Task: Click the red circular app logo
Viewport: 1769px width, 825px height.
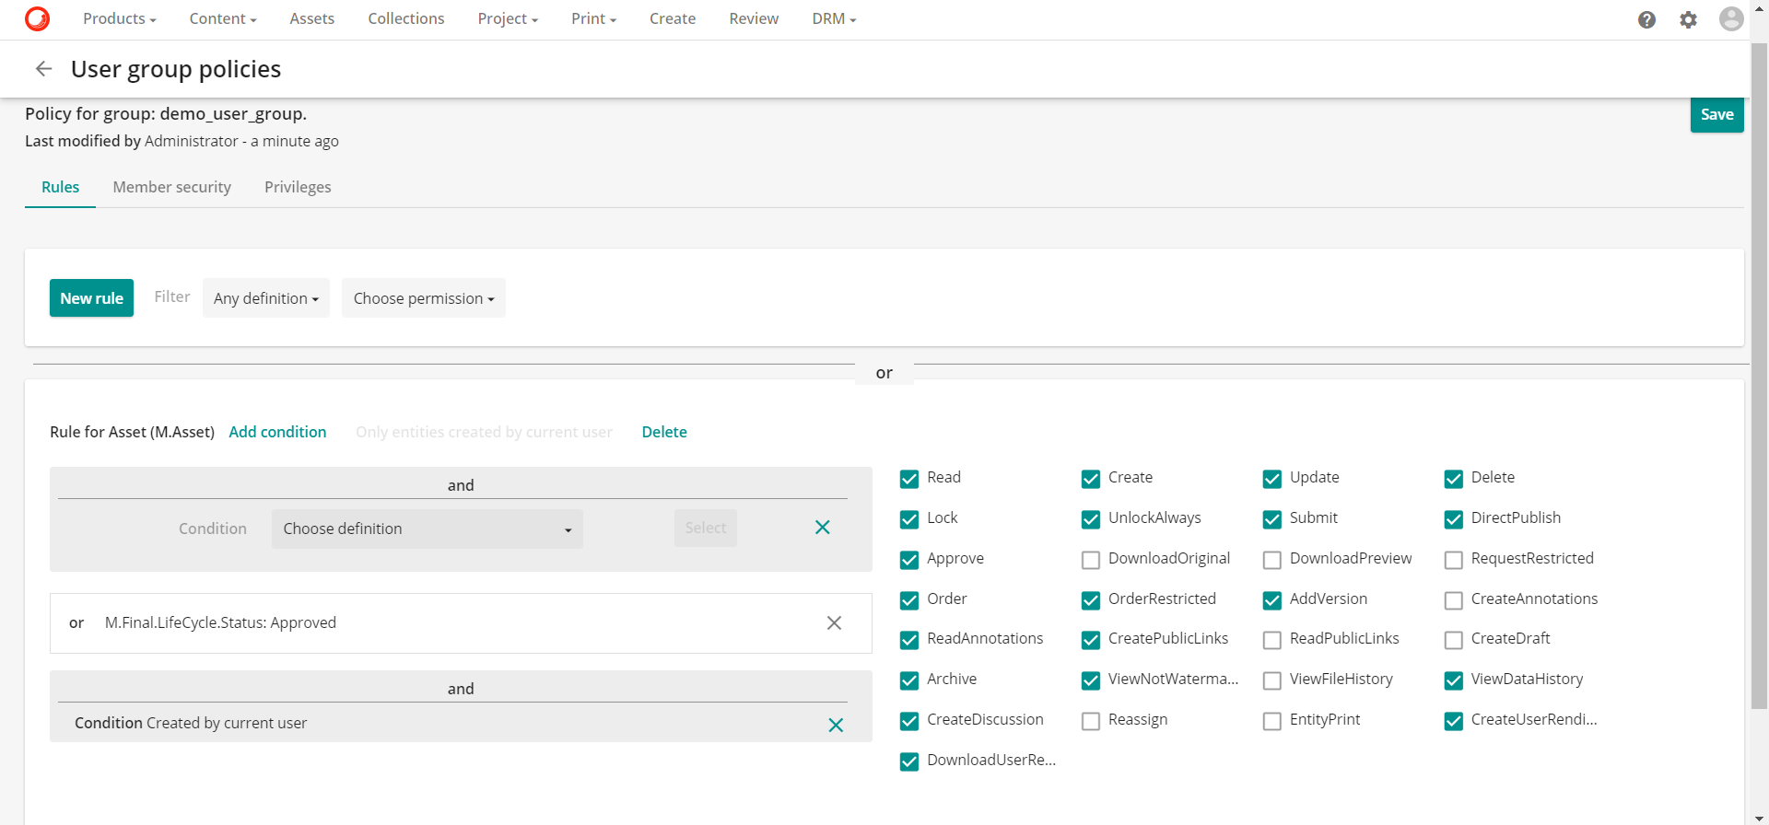Action: [x=37, y=18]
